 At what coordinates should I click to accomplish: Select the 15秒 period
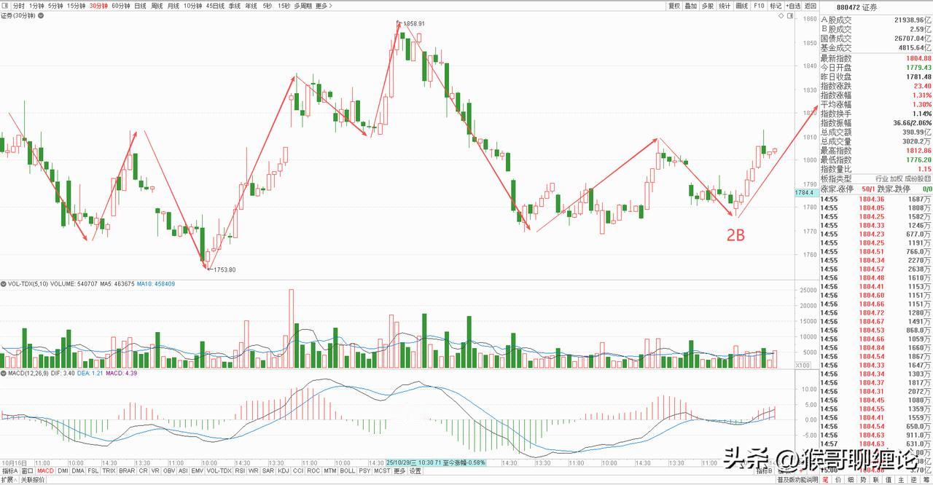click(x=284, y=5)
